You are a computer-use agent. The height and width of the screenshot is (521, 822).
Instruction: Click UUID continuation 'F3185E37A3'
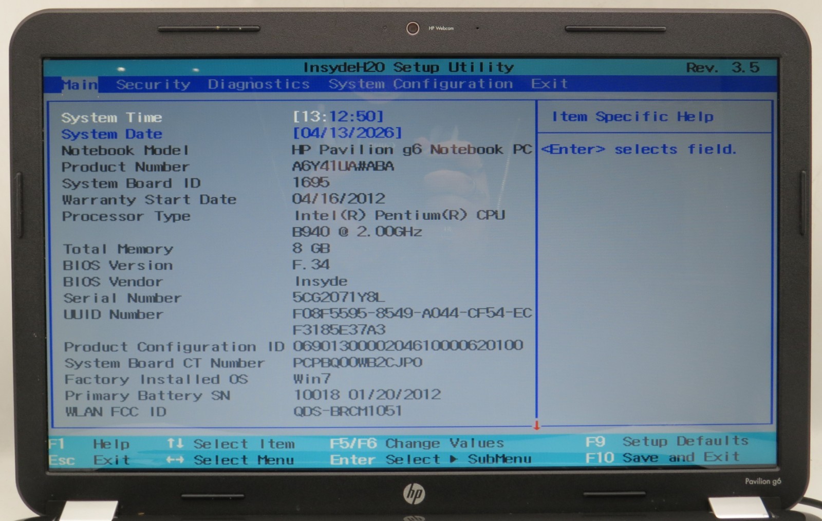pyautogui.click(x=339, y=329)
